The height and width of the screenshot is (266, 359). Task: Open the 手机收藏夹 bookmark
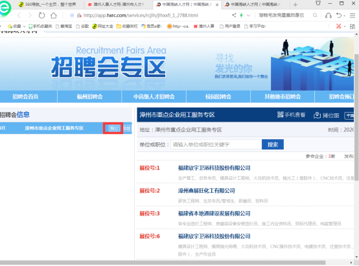pos(40,27)
